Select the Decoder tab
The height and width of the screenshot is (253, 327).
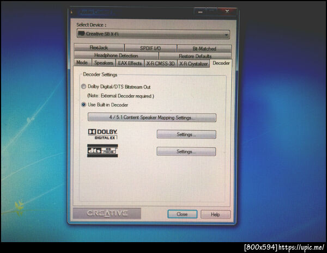tap(221, 63)
